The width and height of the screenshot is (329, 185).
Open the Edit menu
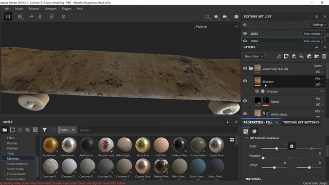(7, 9)
